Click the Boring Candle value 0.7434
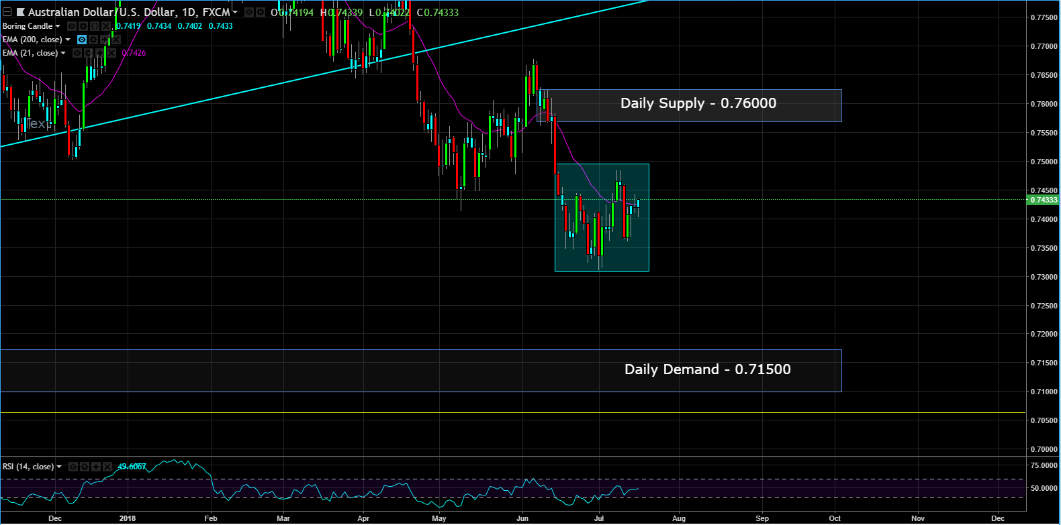The image size is (1061, 525). [159, 26]
